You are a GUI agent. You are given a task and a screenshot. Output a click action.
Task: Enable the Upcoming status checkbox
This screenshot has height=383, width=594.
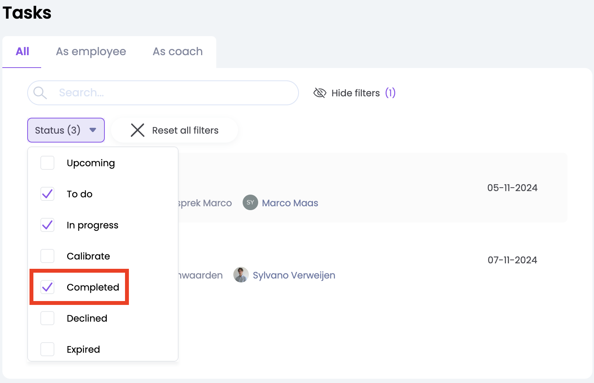(x=47, y=163)
